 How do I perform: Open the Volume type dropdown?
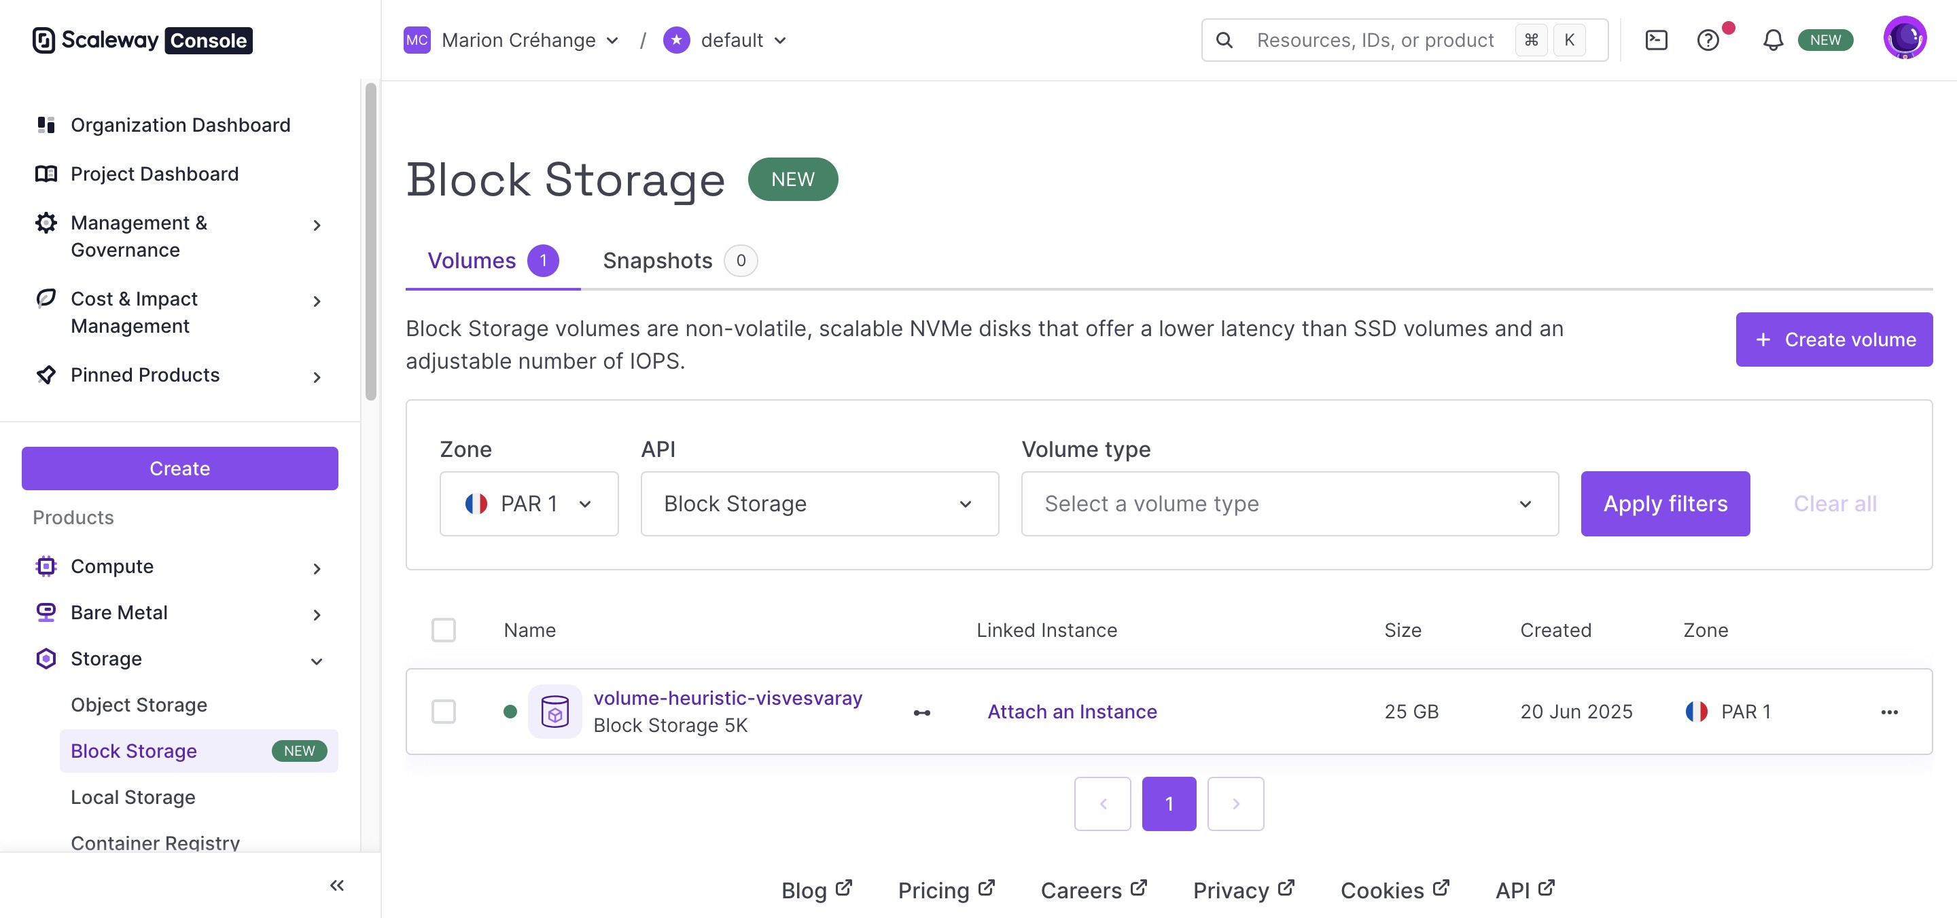coord(1290,503)
